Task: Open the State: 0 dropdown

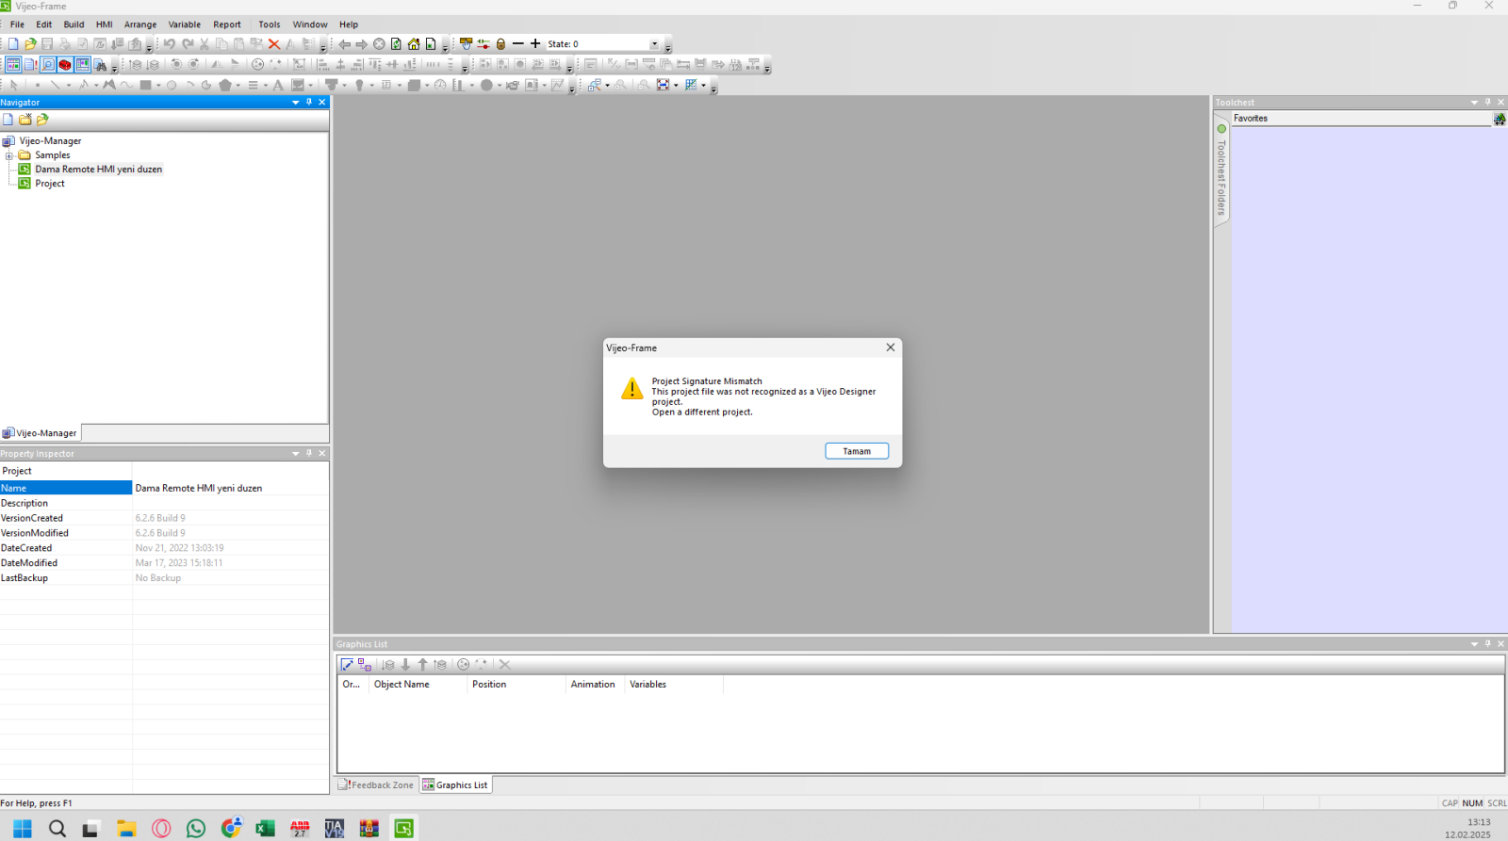Action: [x=654, y=44]
